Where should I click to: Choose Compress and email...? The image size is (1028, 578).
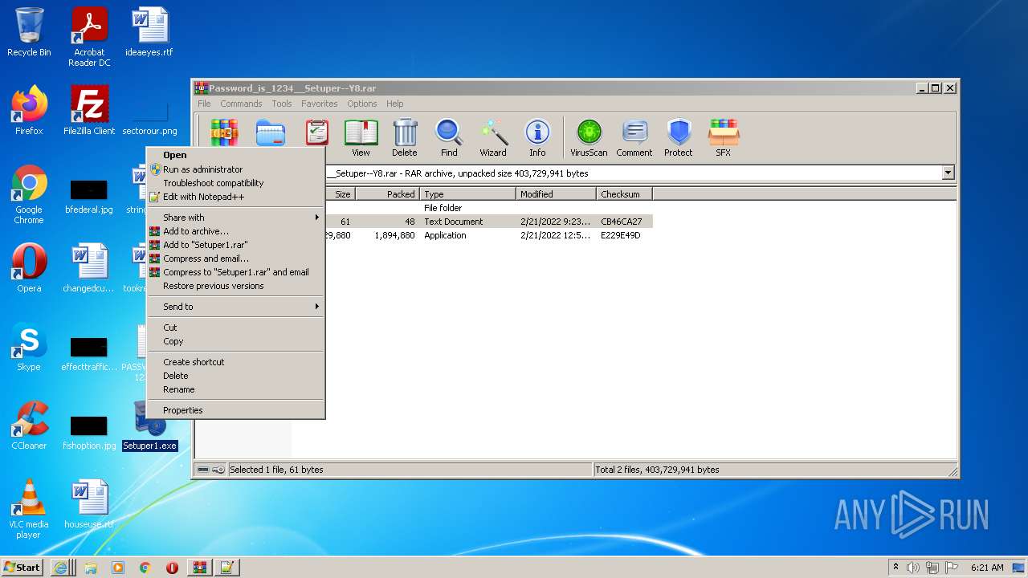[x=236, y=258]
